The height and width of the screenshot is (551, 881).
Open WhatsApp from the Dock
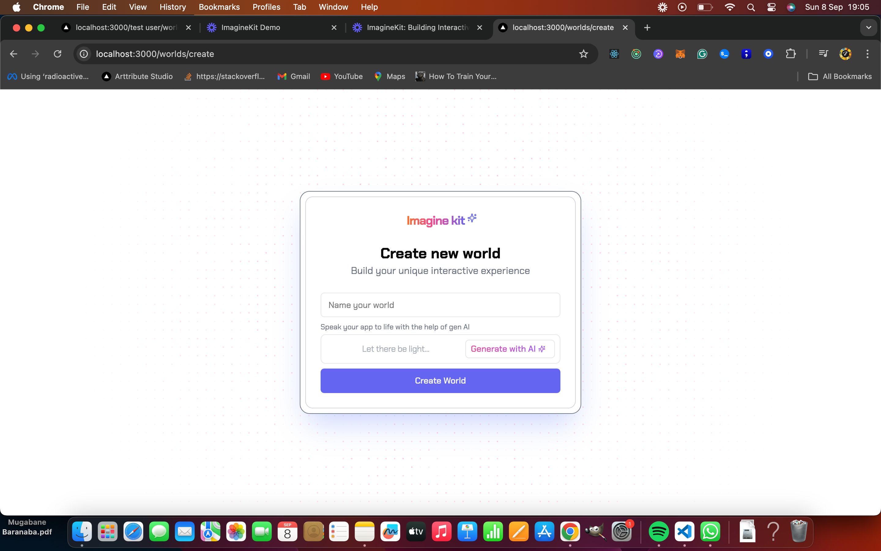click(x=710, y=532)
